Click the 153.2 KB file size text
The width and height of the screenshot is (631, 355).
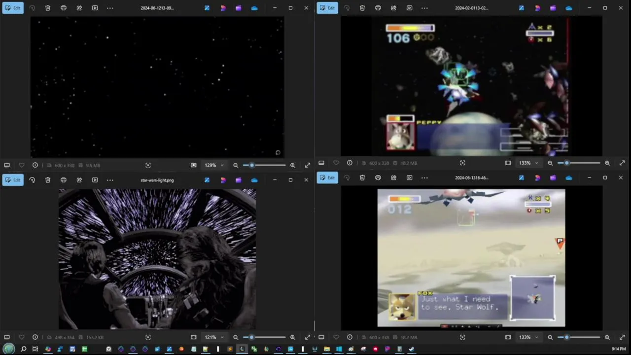point(95,337)
